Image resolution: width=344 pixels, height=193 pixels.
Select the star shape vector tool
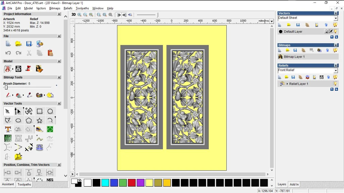(x=40, y=120)
